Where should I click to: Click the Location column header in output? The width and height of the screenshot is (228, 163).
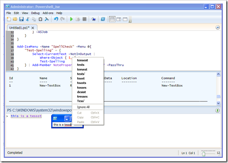click(x=129, y=78)
